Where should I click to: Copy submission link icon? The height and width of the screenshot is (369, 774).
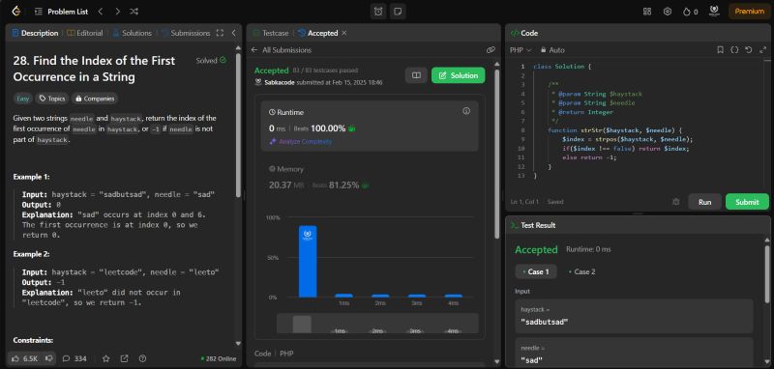point(491,50)
